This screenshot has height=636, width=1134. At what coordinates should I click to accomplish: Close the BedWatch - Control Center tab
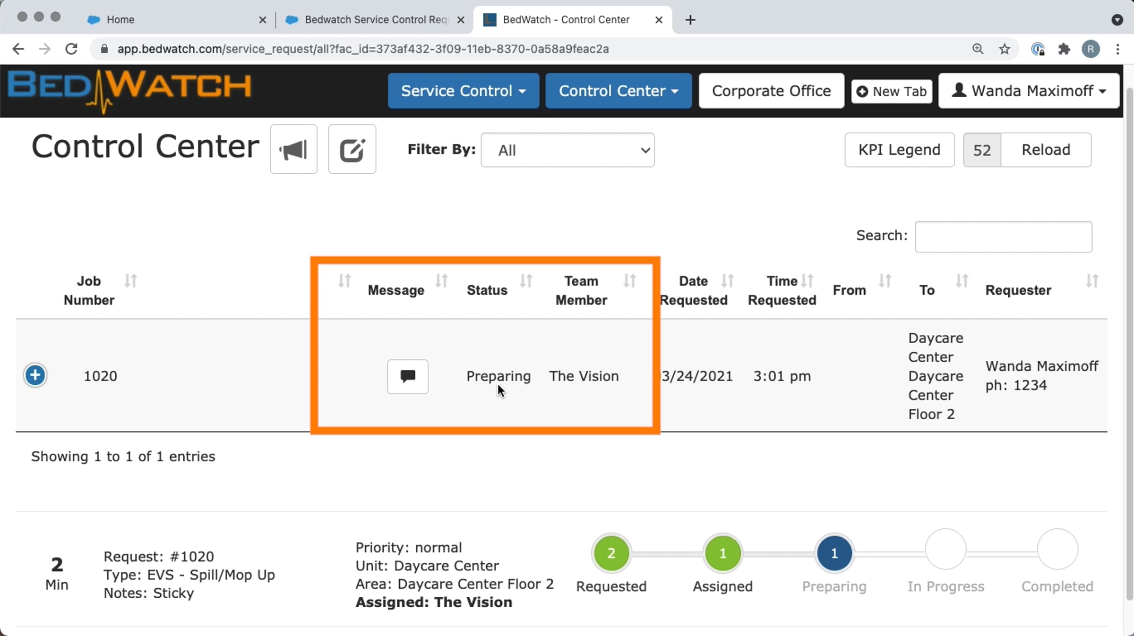click(x=659, y=19)
